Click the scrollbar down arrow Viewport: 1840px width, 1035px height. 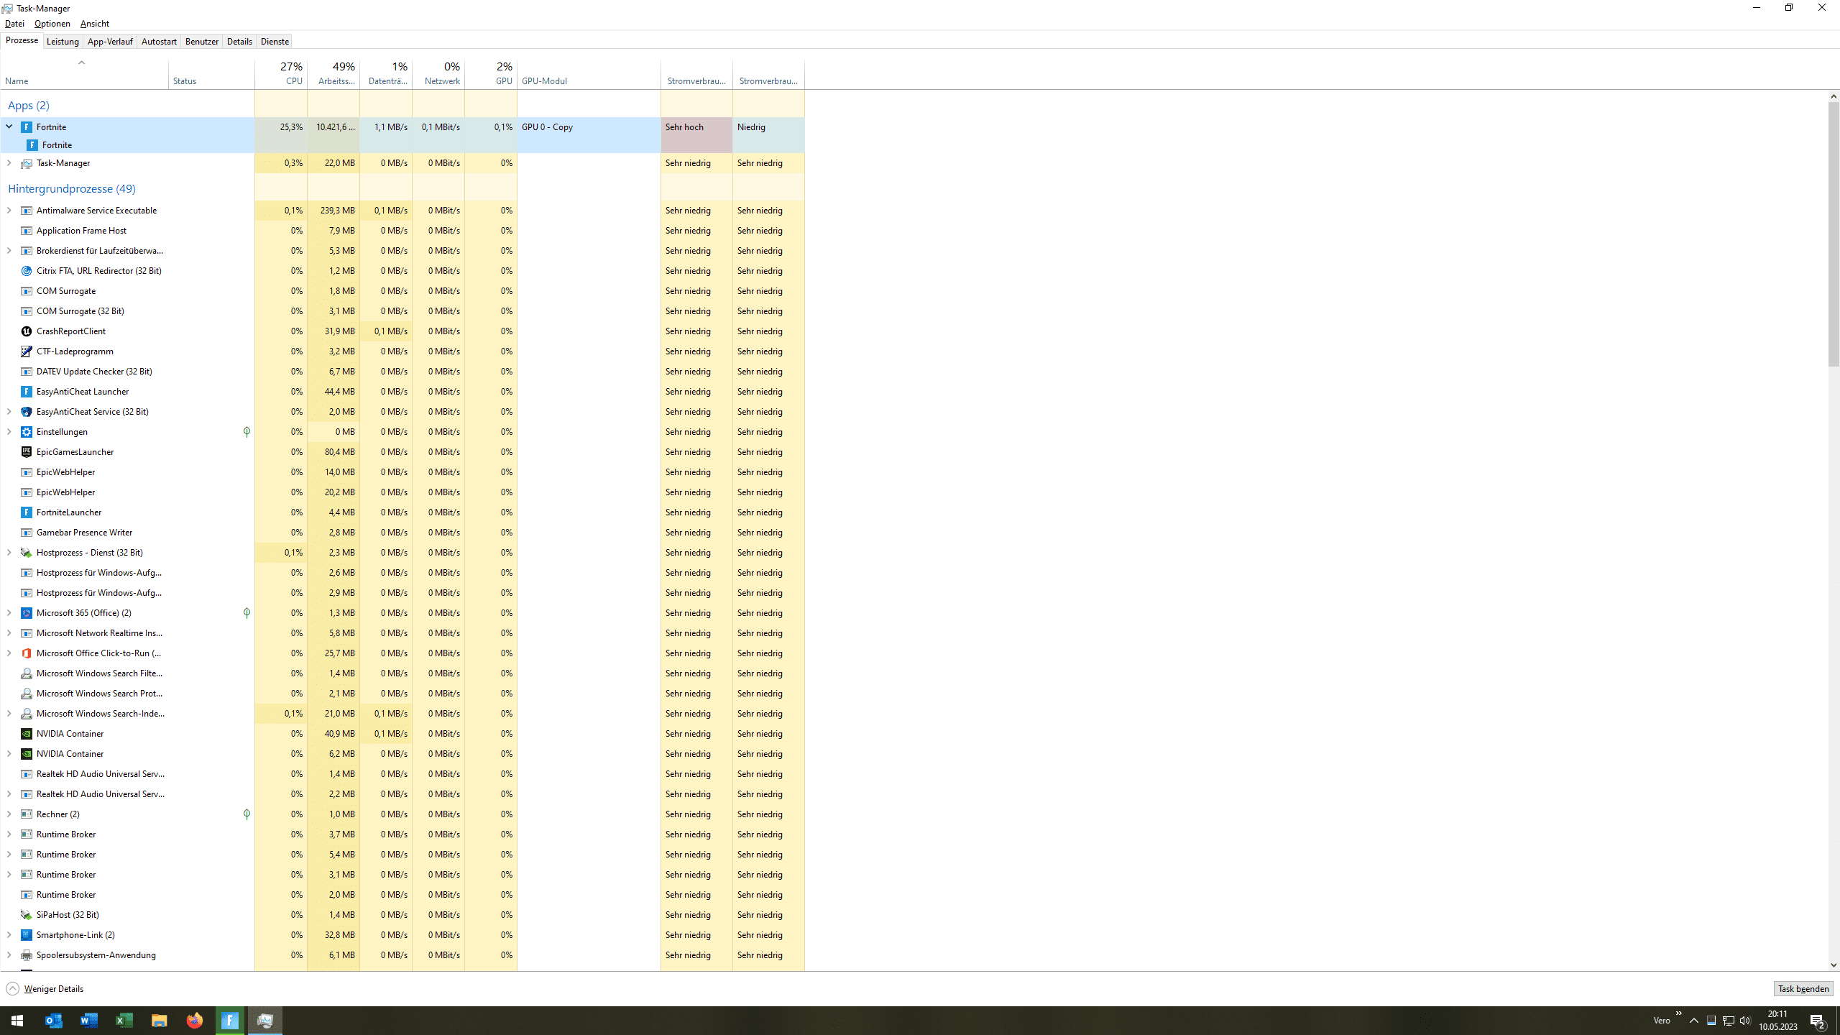(1834, 965)
